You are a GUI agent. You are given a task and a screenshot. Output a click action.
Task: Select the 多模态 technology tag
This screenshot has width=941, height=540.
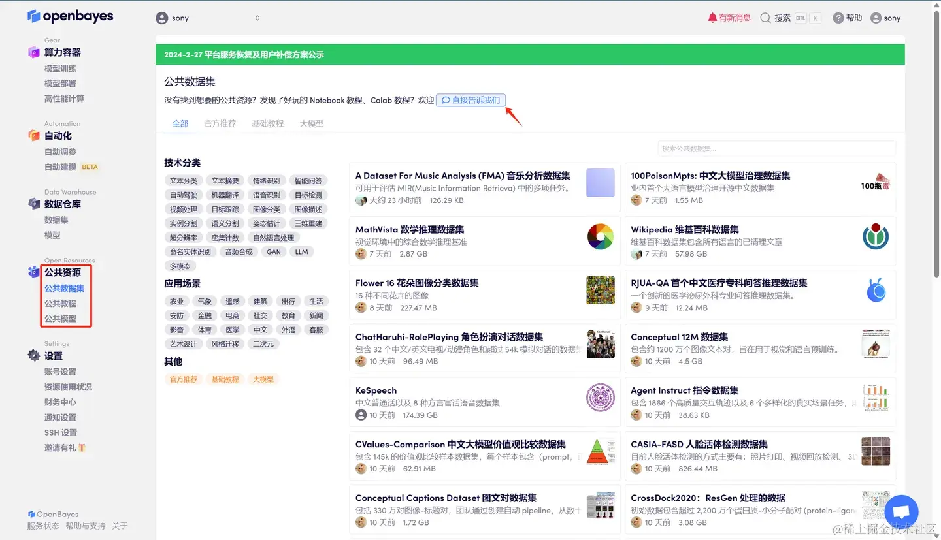(x=180, y=266)
